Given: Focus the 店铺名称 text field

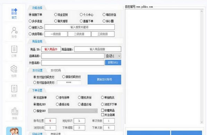Looking at the screenshot, I should point(73,56).
